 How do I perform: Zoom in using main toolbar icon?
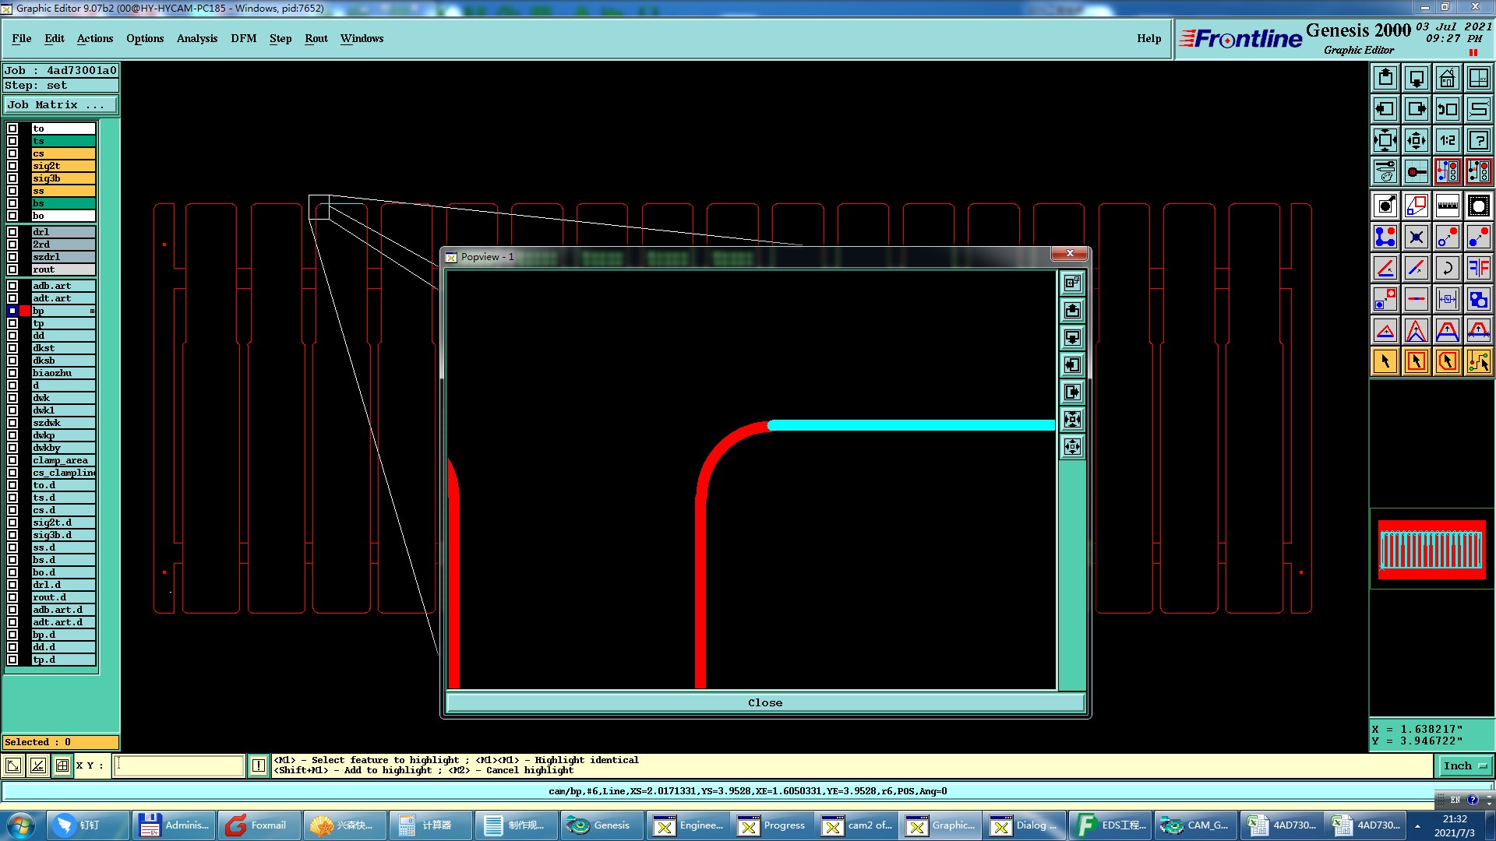tap(1385, 140)
